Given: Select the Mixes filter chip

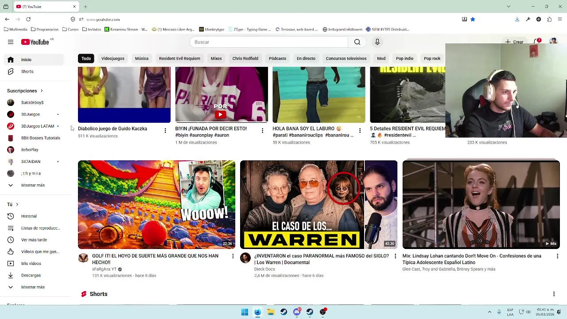Looking at the screenshot, I should tap(216, 58).
